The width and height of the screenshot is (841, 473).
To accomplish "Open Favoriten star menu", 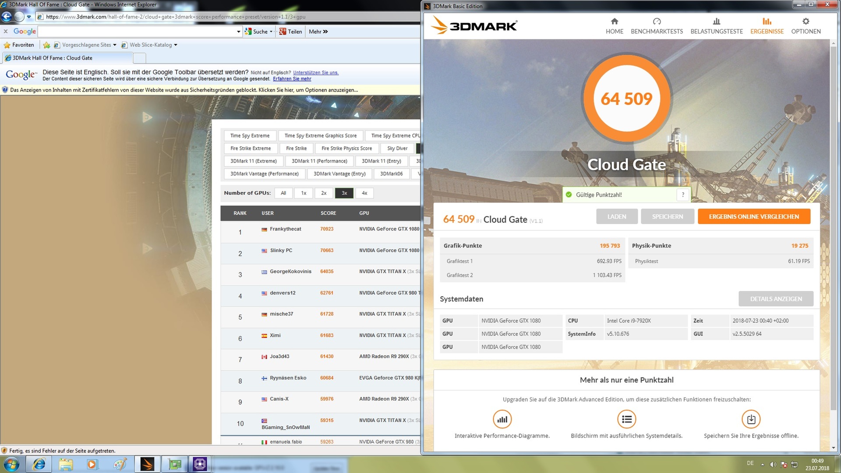I will (19, 45).
